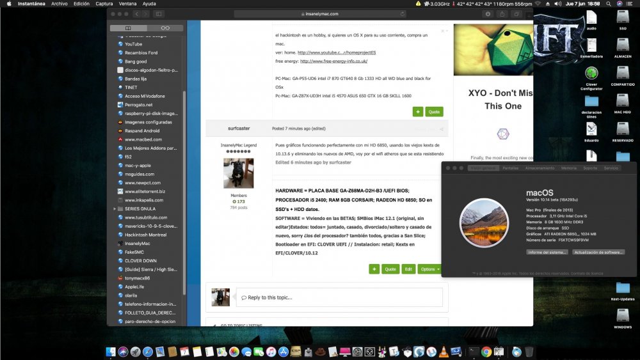
Task: Click Safari's share toolbar icon
Action: [x=502, y=14]
